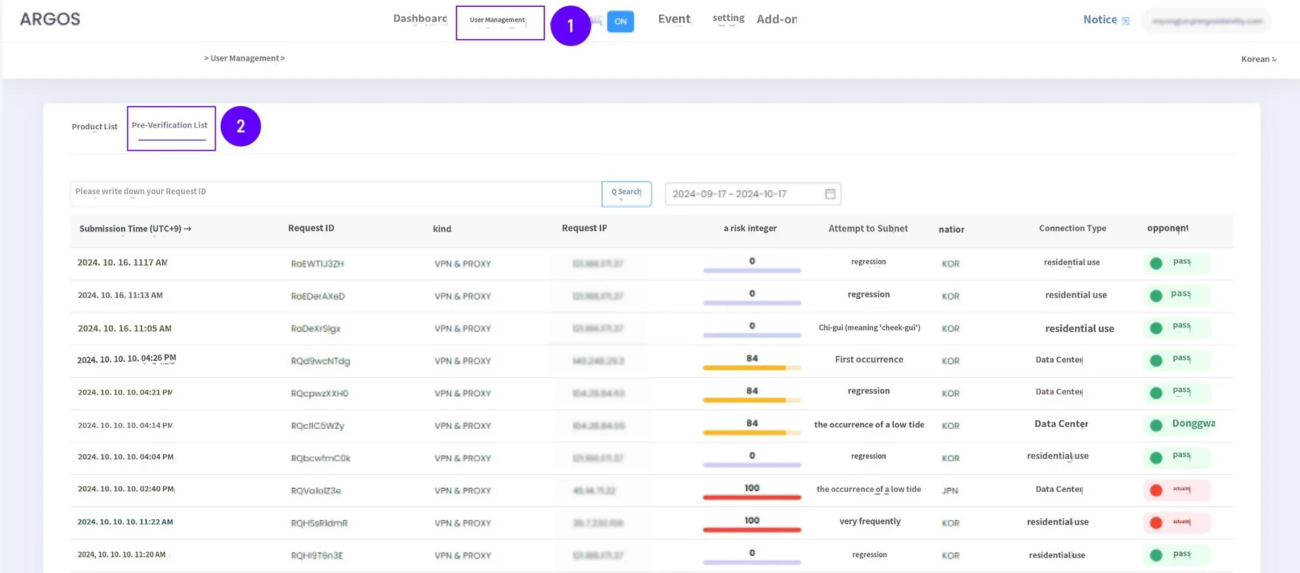Click the Event menu item

pos(674,19)
